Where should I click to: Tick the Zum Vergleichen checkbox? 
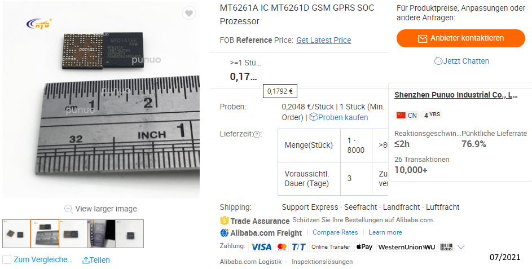pos(7,259)
